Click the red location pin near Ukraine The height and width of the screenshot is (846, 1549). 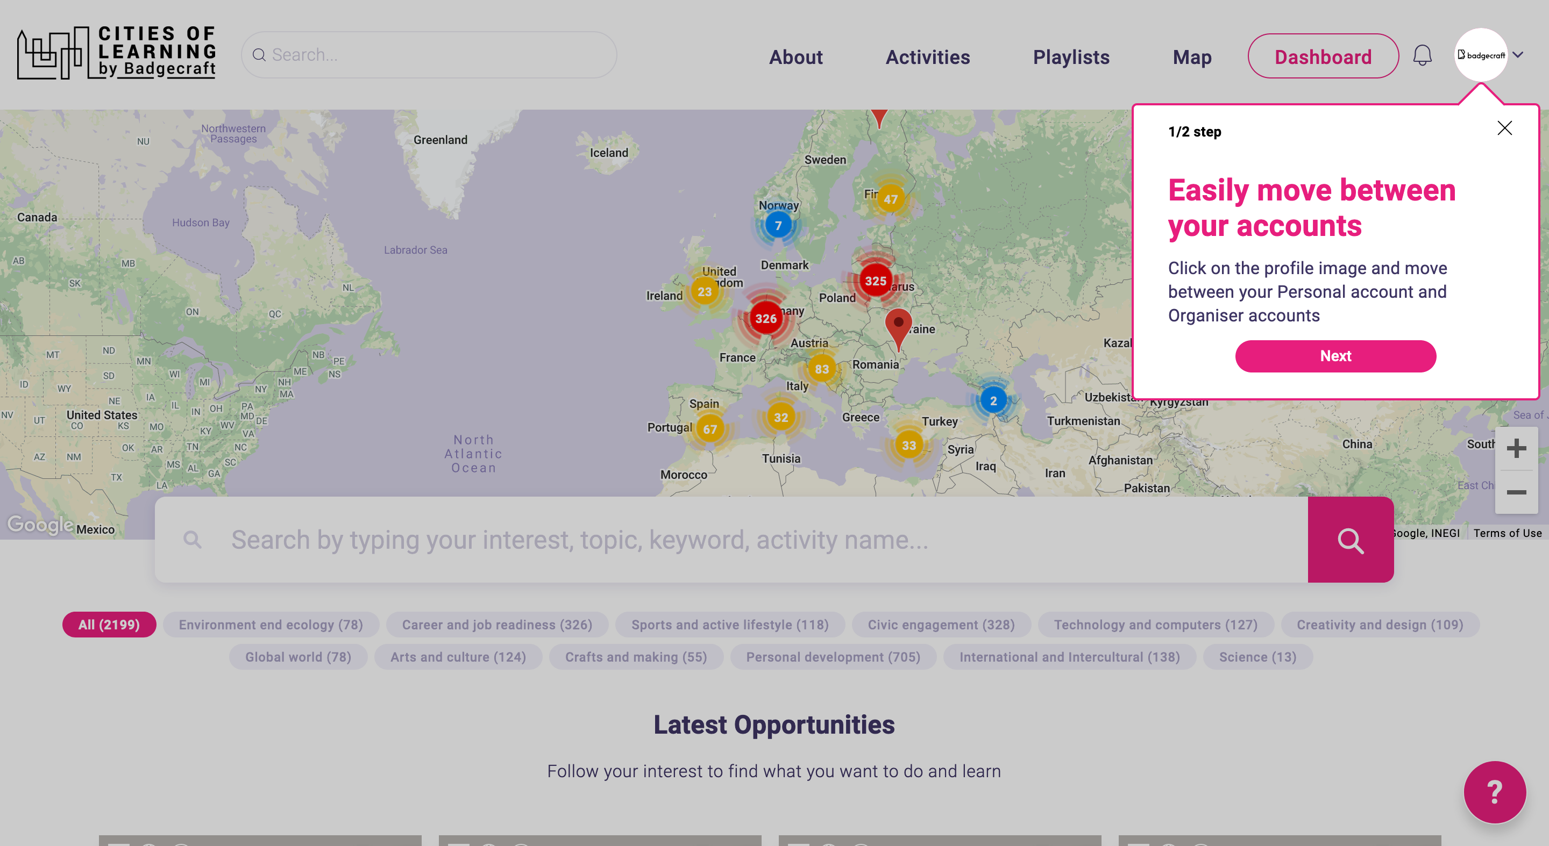898,325
